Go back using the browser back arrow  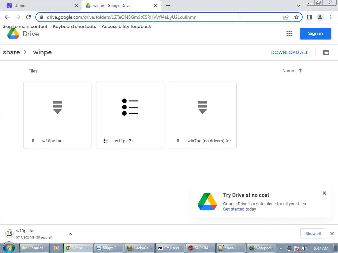7,17
